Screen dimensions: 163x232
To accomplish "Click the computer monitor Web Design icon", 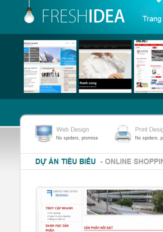I will [44, 134].
